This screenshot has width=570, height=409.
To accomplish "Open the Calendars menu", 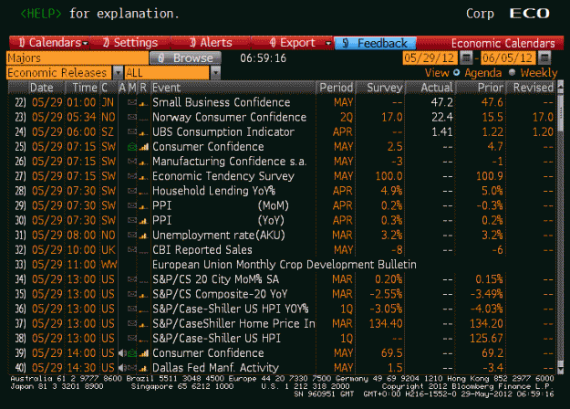I will [x=49, y=43].
